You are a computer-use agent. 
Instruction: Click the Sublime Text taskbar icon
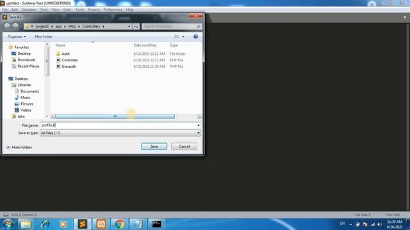click(x=83, y=224)
